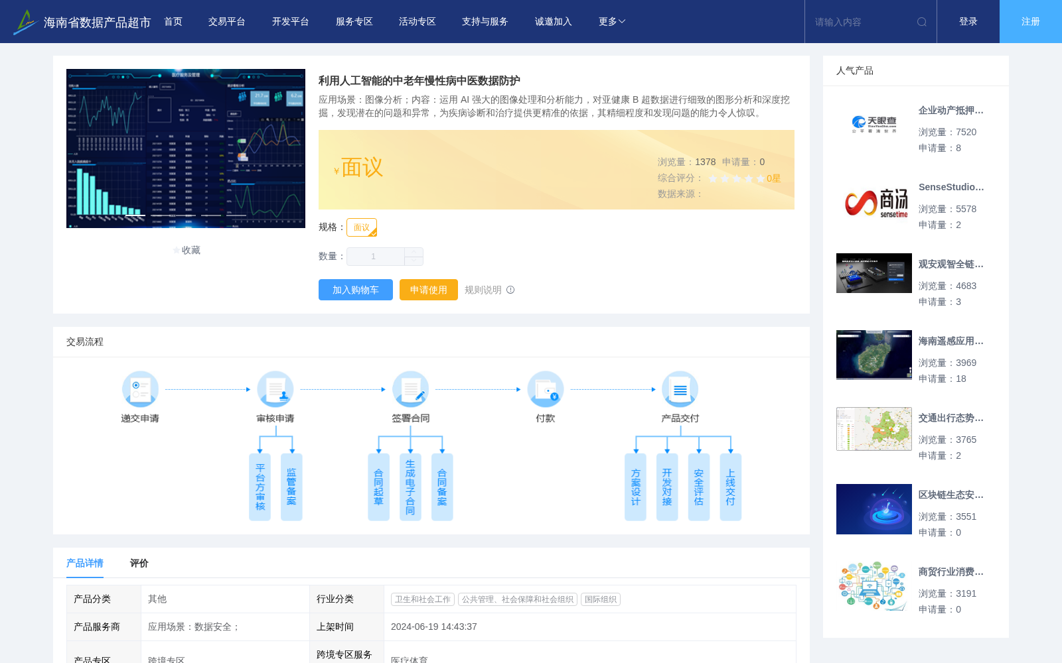Click the search magnifier icon
The image size is (1062, 663).
(922, 22)
